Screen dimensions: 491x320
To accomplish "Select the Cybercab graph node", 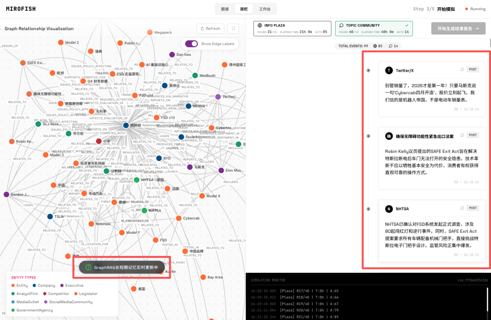I will (179, 218).
